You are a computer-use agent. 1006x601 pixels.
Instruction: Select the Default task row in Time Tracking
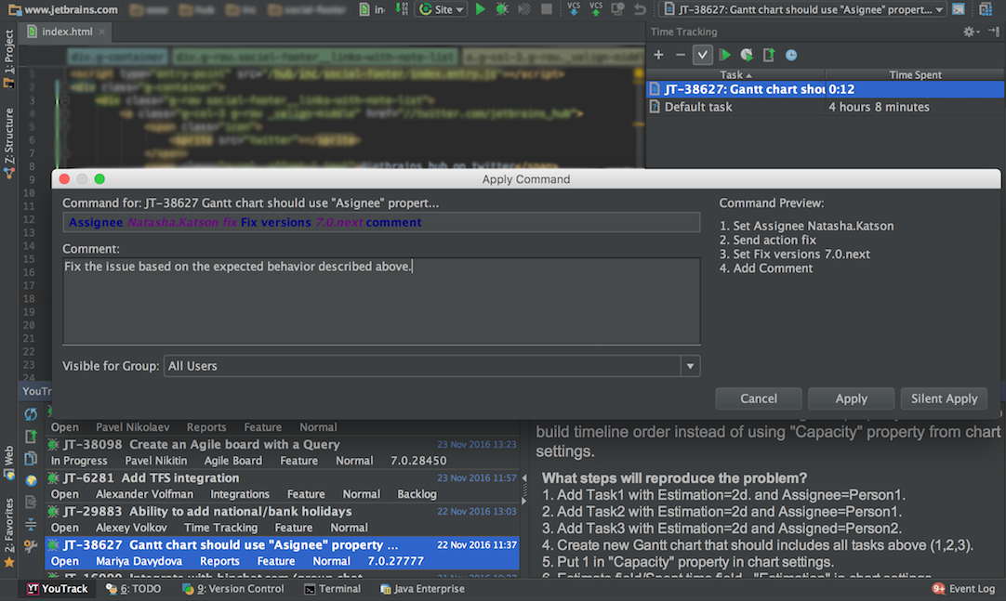pyautogui.click(x=825, y=107)
